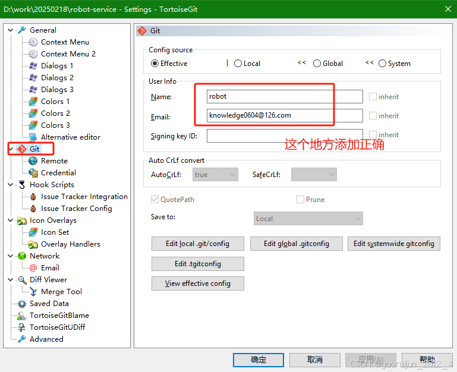Viewport: 457px width, 372px height.
Task: Click the Network globe icon
Action: click(22, 256)
